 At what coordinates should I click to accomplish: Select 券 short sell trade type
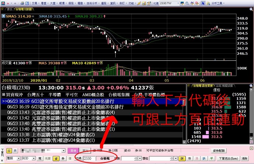[63, 158]
